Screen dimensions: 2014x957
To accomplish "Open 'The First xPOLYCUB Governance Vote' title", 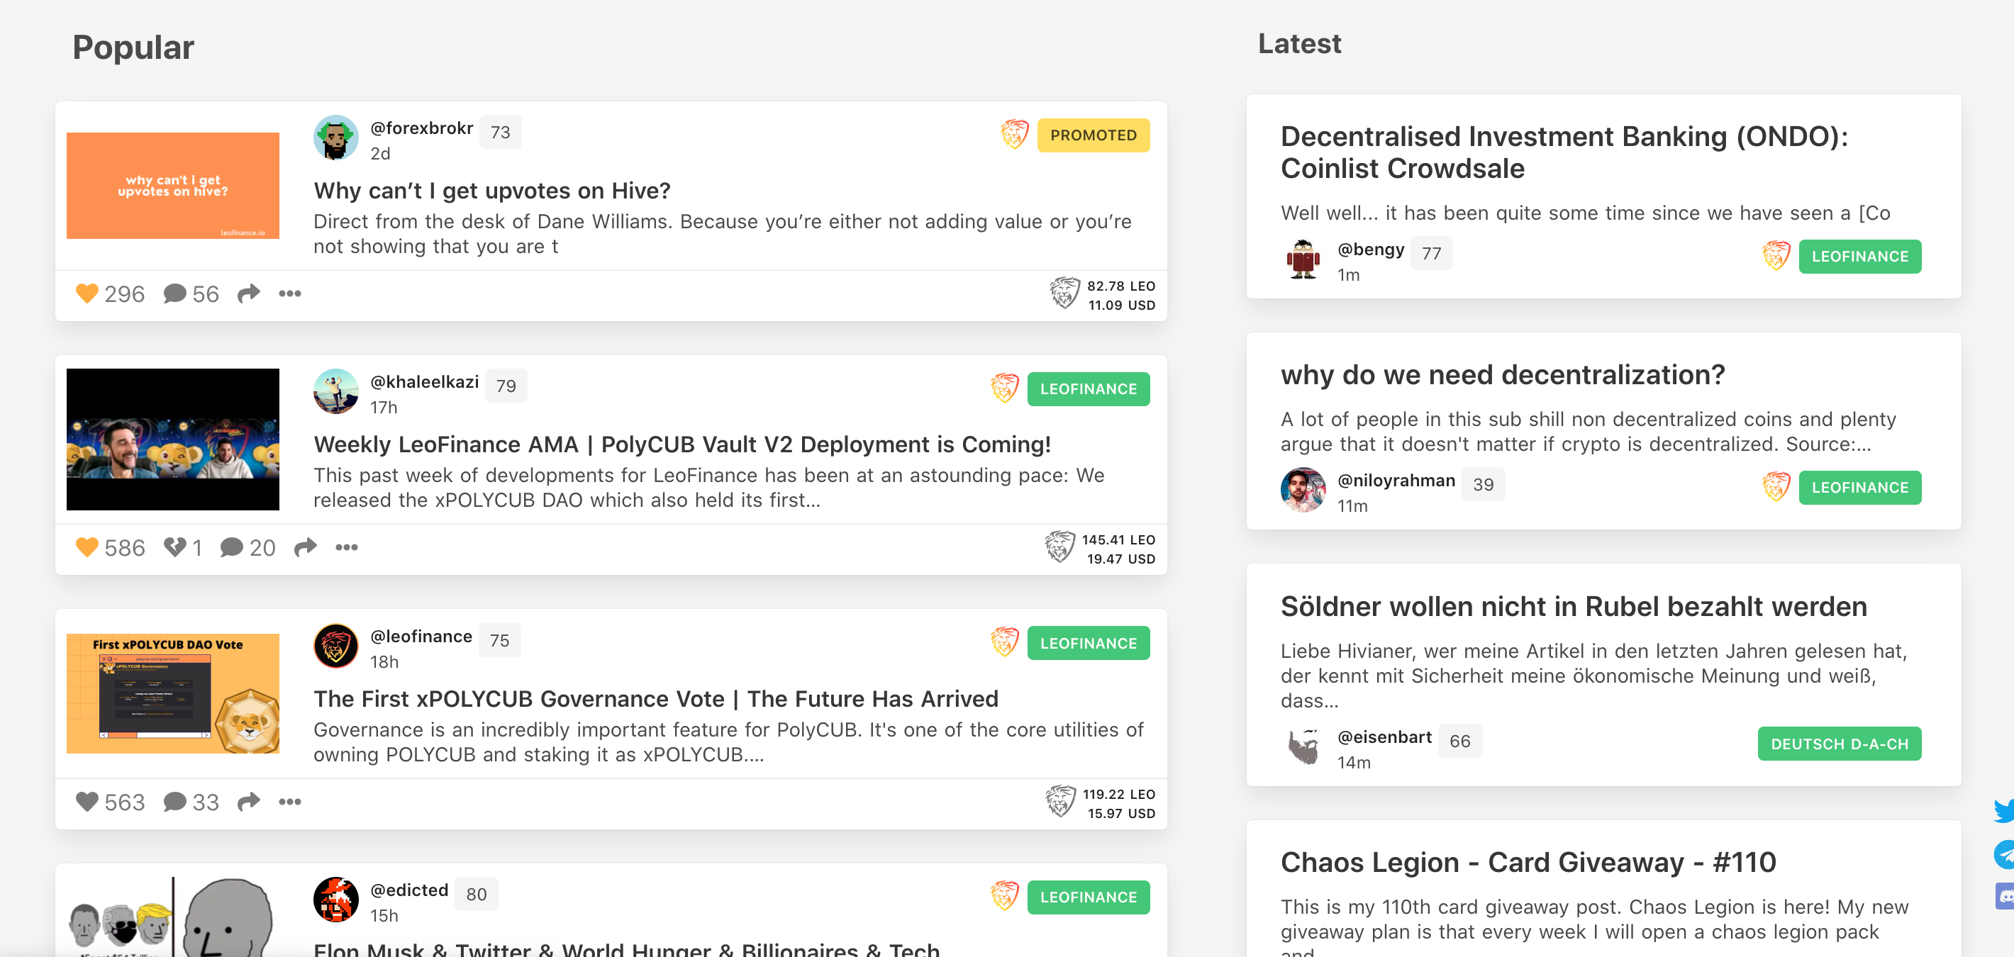I will click(x=656, y=698).
